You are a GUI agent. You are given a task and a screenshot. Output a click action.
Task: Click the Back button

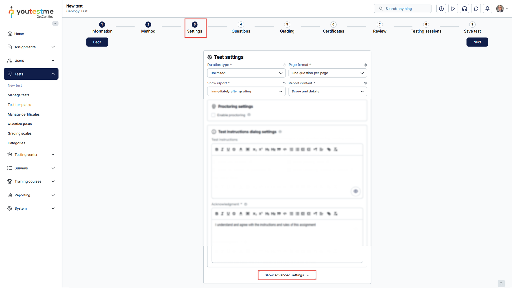click(x=97, y=42)
